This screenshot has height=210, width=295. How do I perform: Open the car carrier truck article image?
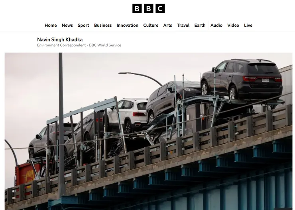point(148,131)
